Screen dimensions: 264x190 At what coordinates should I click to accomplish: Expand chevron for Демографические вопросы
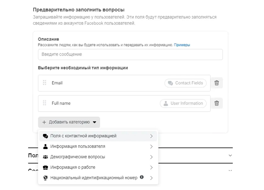click(151, 157)
